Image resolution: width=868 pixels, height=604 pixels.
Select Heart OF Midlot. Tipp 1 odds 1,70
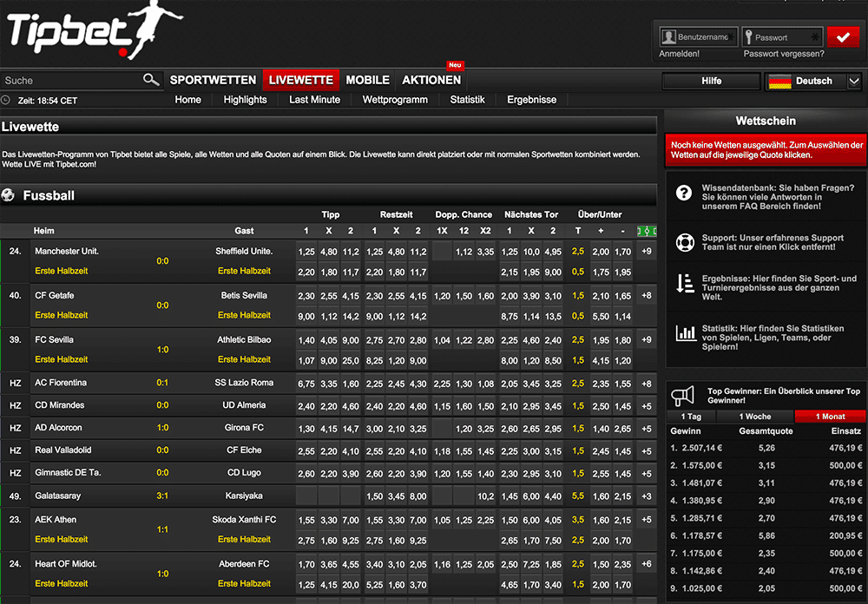point(306,565)
